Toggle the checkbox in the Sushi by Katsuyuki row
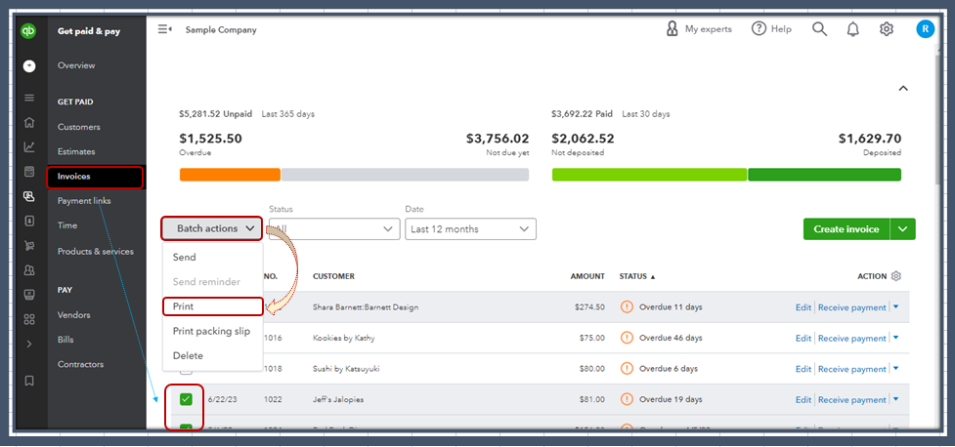955x447 pixels. coord(186,372)
